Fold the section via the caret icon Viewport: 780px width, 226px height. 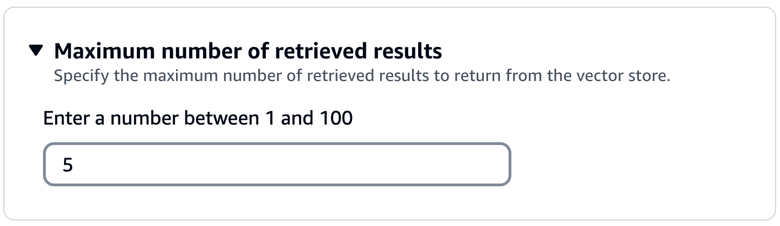point(36,51)
